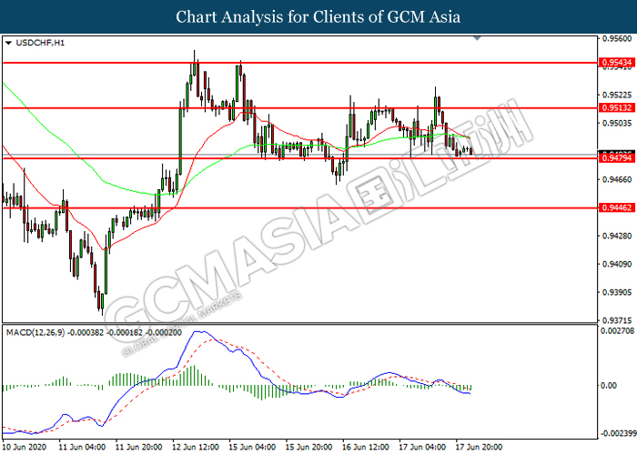
Task: Select the USDCHF,H1 chart title text
Action: point(40,43)
